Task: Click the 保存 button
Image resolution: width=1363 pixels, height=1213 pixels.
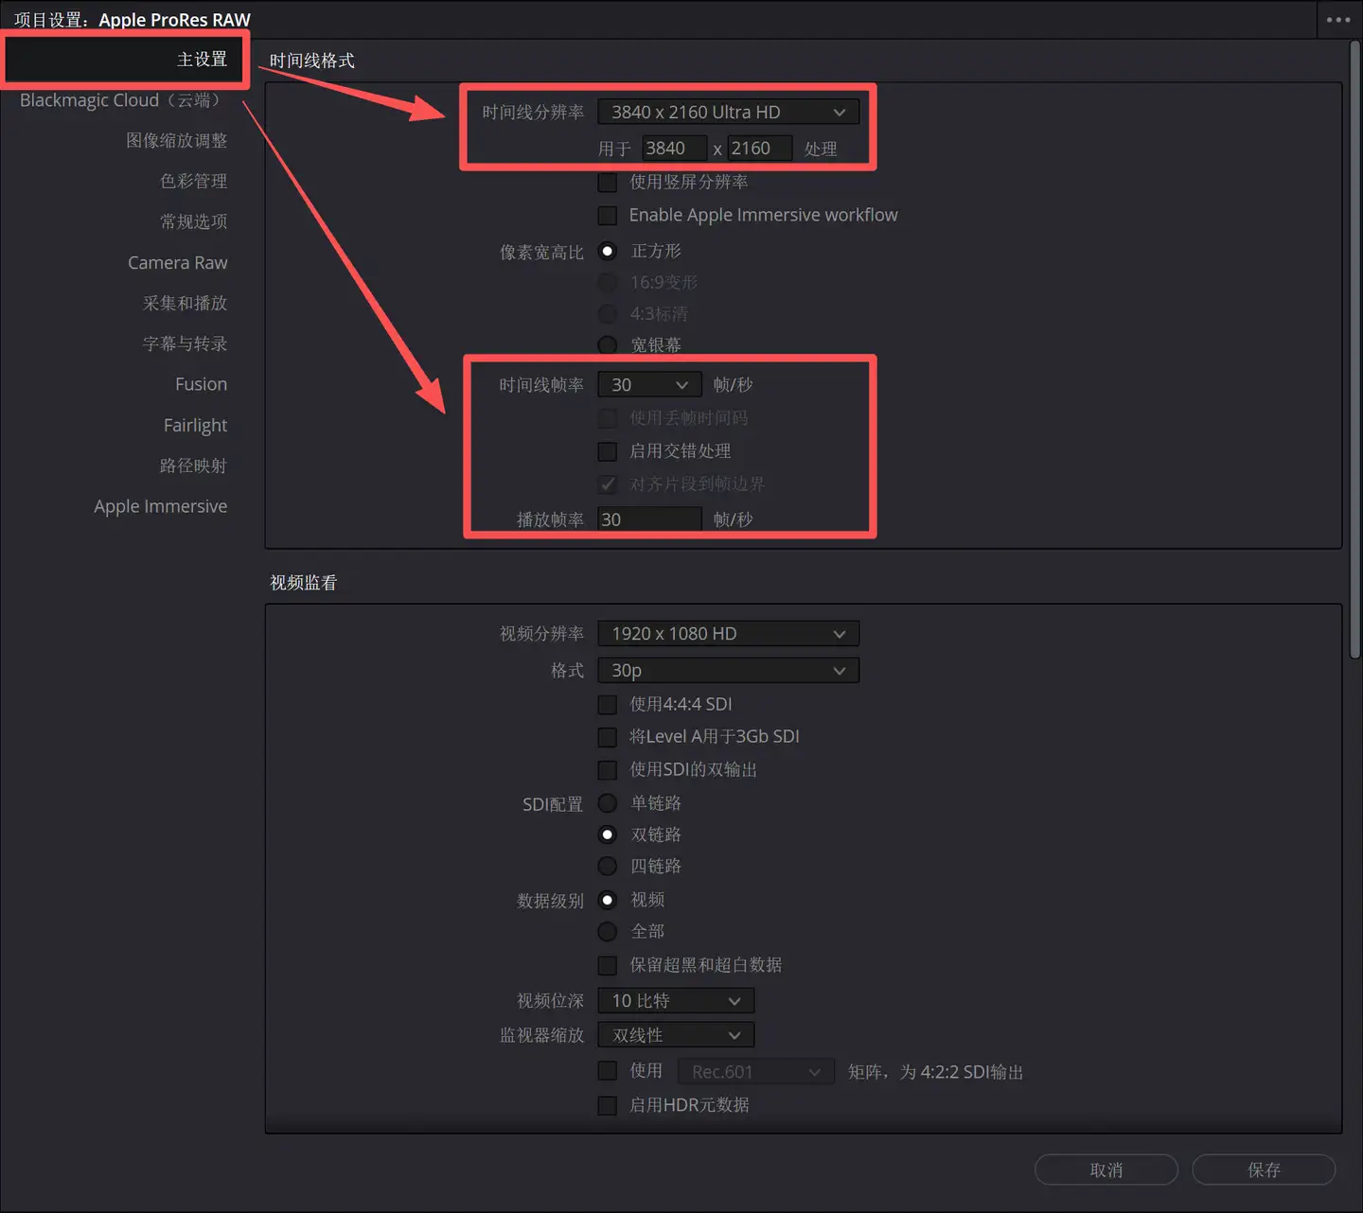Action: (x=1264, y=1170)
